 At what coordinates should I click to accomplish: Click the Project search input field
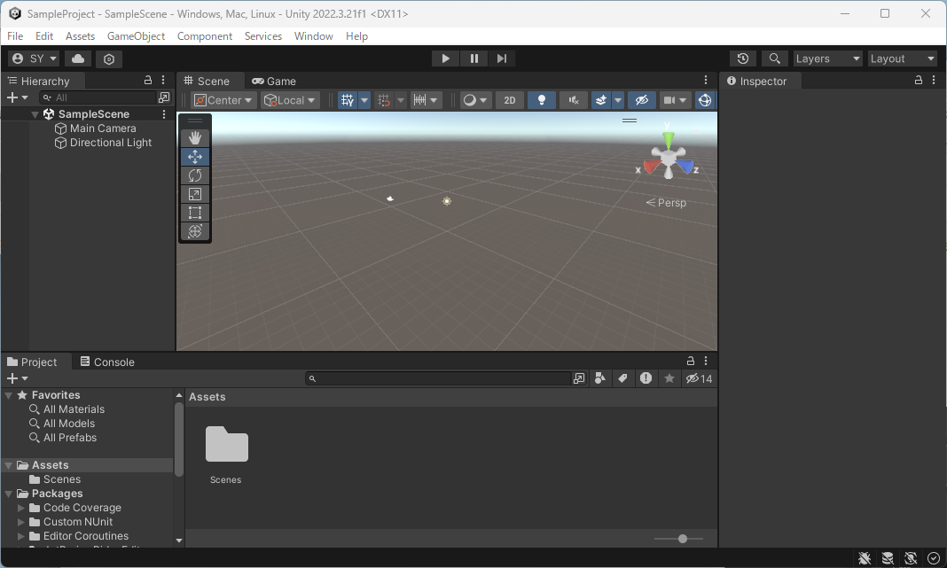point(439,378)
